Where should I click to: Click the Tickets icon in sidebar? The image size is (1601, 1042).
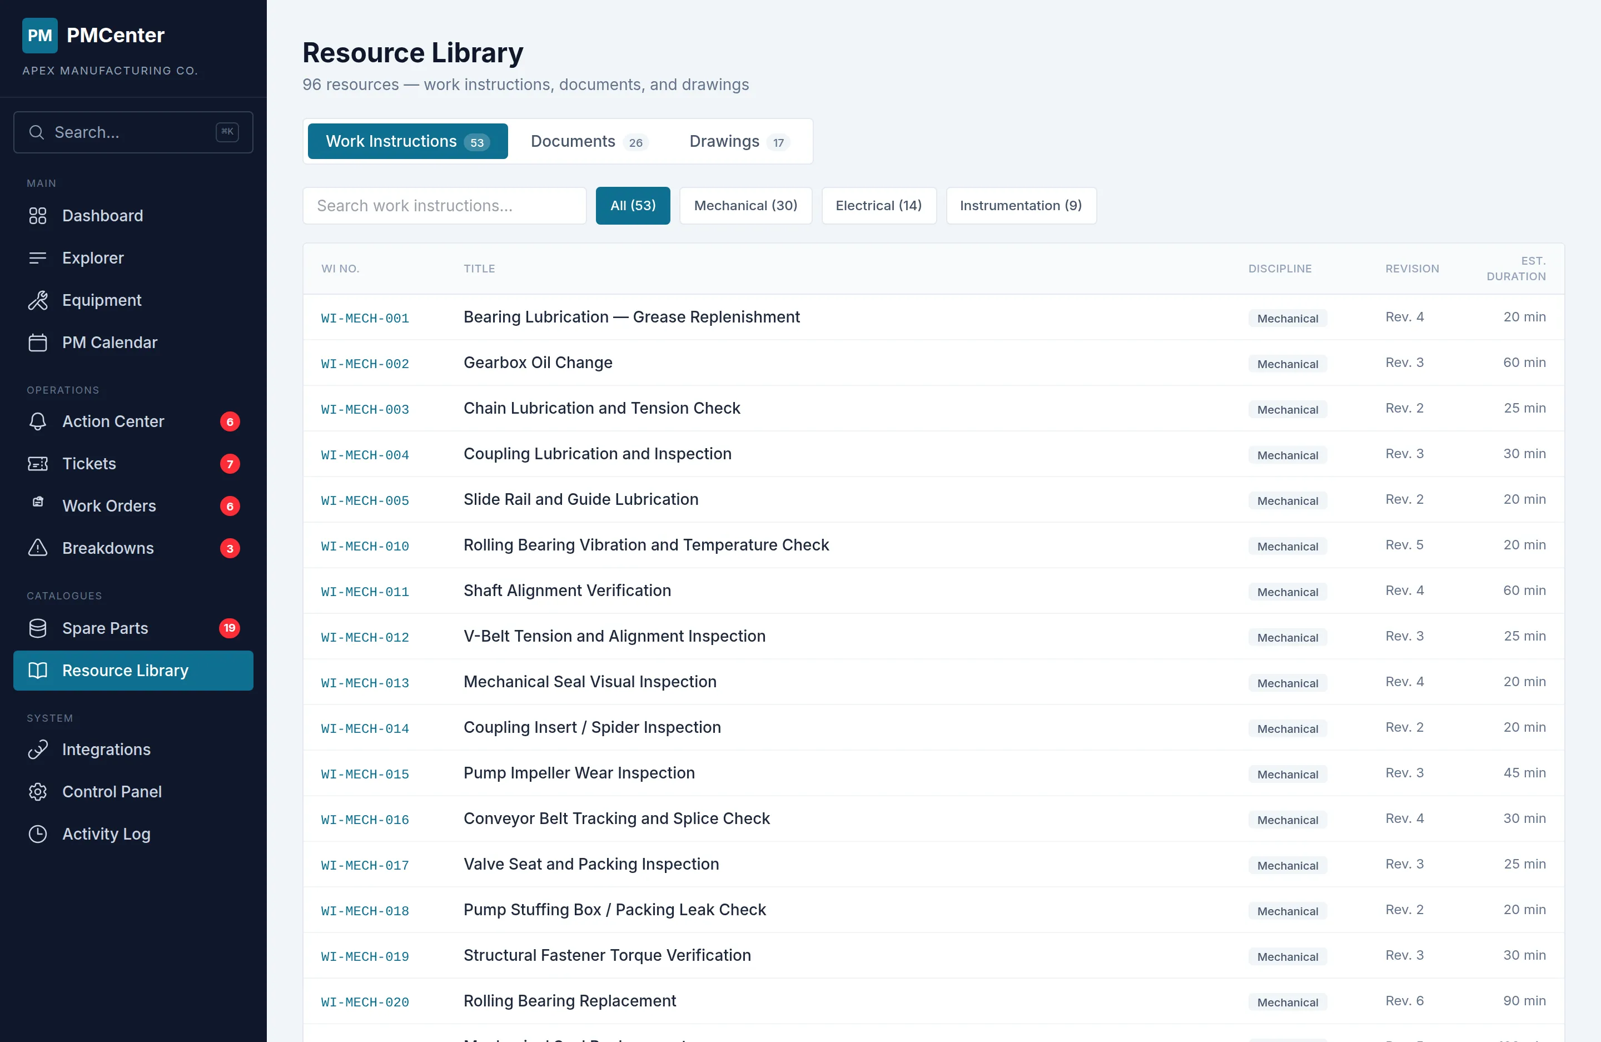coord(38,464)
